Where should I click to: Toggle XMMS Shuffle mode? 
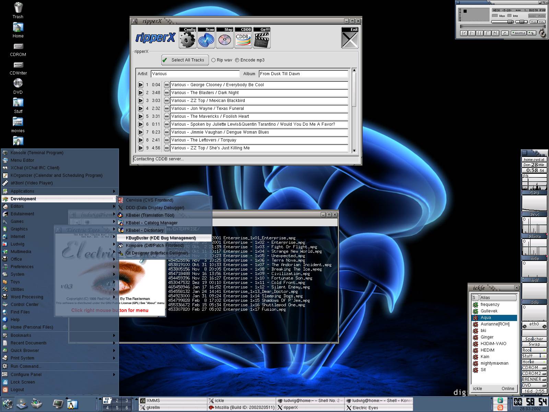[519, 33]
